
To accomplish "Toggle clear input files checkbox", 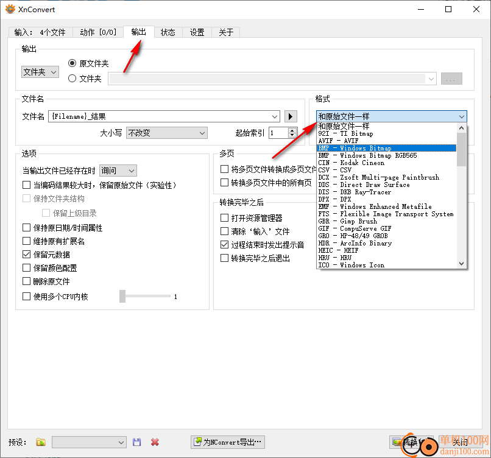I will [225, 231].
